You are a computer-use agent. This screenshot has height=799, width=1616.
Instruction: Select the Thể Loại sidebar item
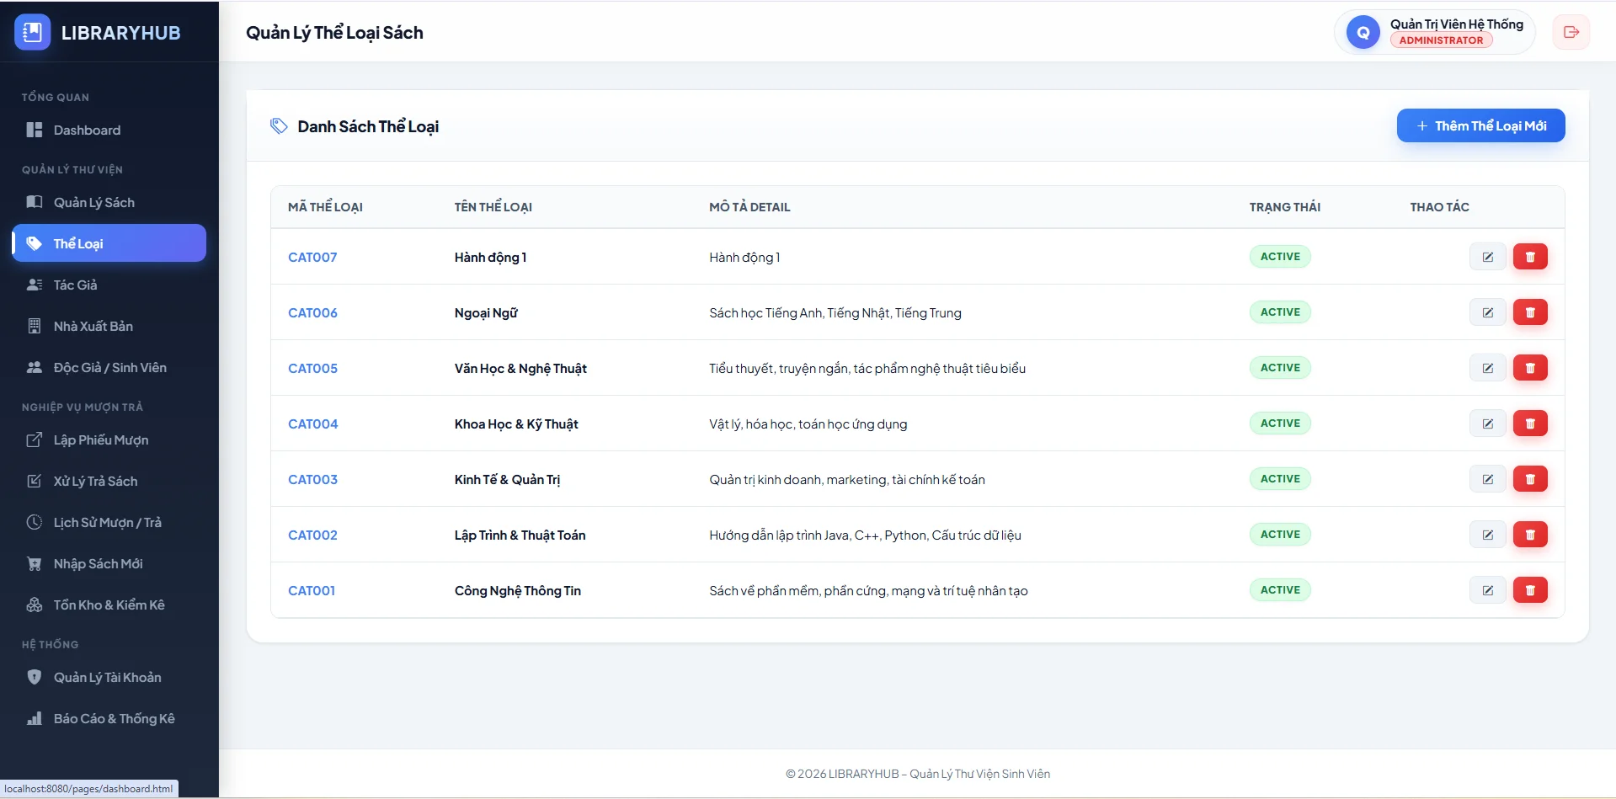coord(109,243)
